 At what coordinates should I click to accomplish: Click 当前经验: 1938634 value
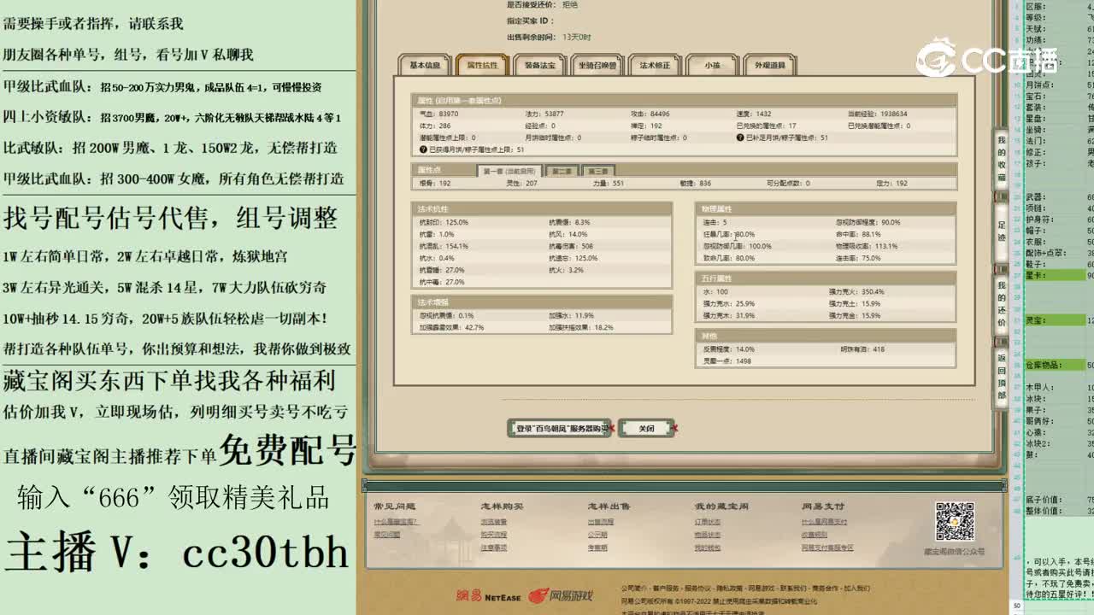coord(877,114)
